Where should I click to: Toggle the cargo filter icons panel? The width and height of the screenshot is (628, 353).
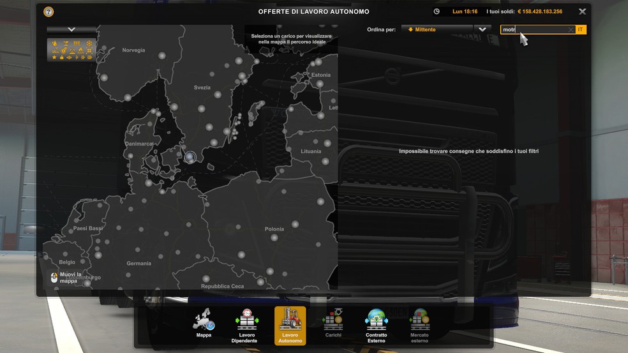[71, 50]
